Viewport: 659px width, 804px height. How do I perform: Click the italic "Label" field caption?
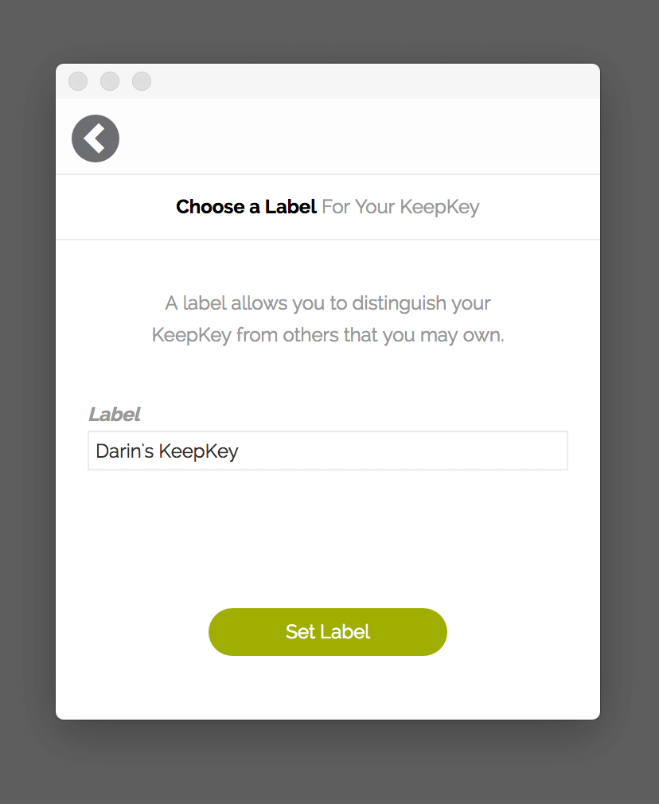point(115,414)
